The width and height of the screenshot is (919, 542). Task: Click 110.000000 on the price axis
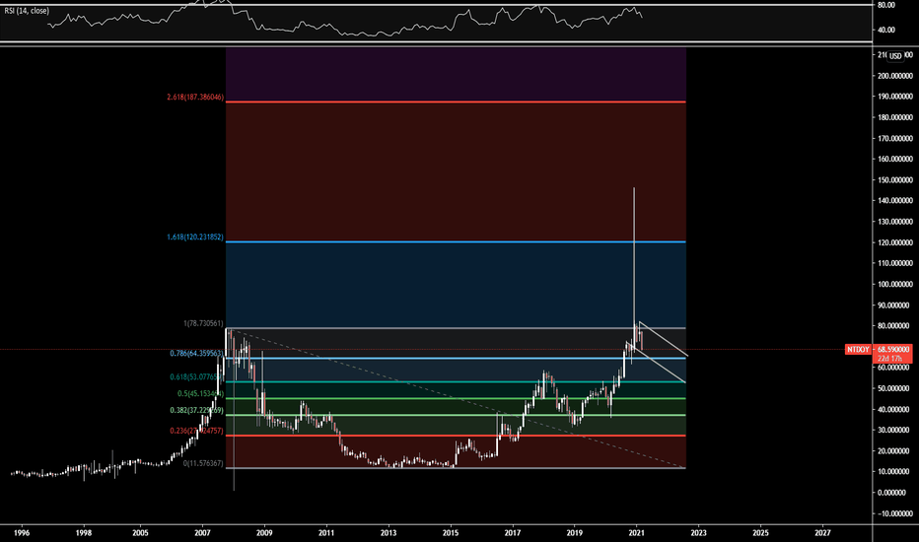(x=895, y=263)
